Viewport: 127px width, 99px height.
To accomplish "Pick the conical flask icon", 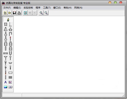I will coord(6,29).
